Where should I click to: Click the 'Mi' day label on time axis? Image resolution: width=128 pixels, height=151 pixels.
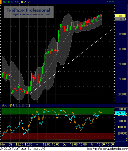pyautogui.click(x=37, y=144)
